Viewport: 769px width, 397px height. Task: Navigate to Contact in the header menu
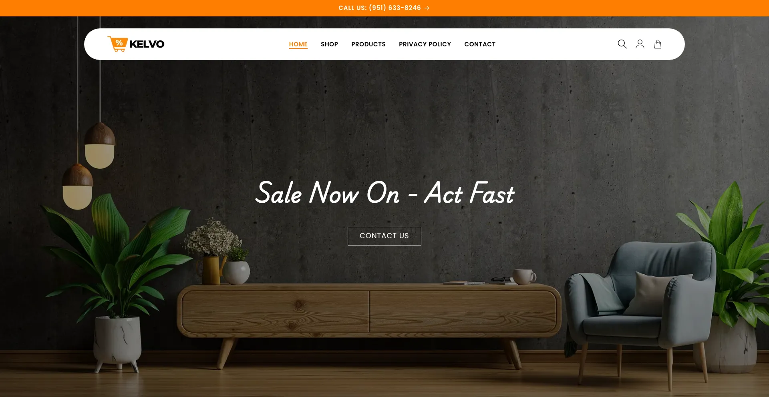(480, 44)
